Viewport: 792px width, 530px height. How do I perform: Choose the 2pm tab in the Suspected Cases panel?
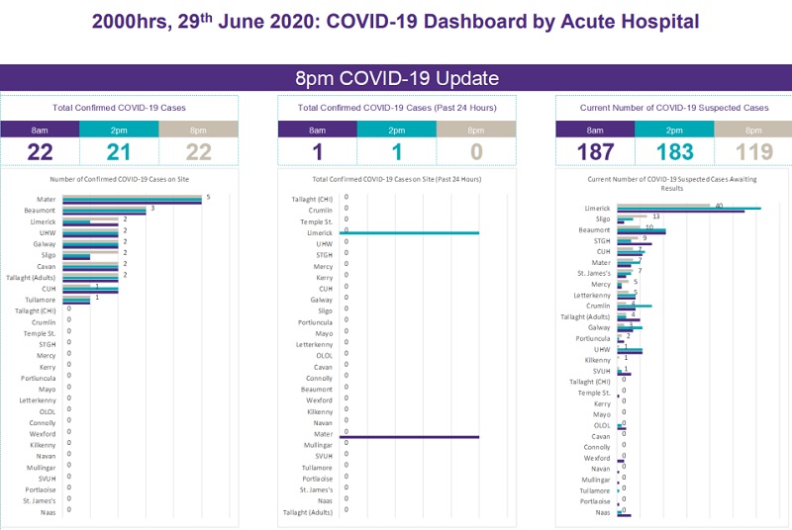(x=674, y=130)
